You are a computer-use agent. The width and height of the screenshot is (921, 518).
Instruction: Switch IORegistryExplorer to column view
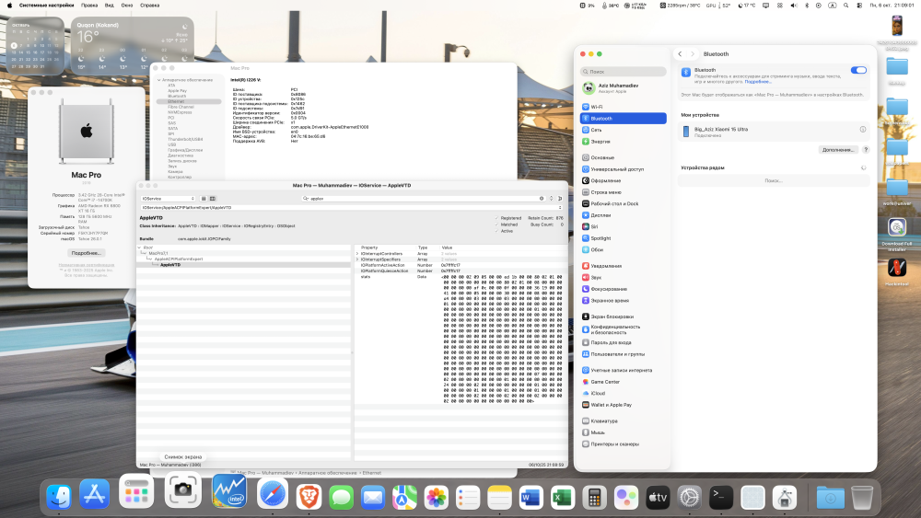click(212, 199)
